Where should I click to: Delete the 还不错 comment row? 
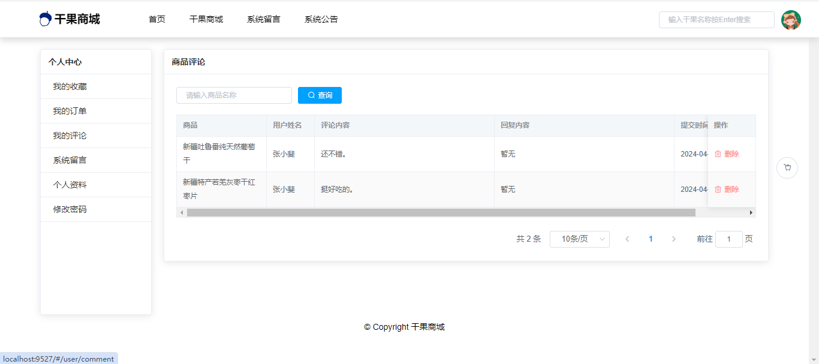[727, 154]
